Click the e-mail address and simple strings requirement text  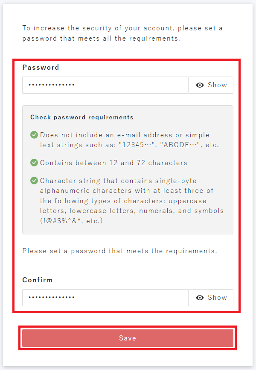[x=124, y=135]
